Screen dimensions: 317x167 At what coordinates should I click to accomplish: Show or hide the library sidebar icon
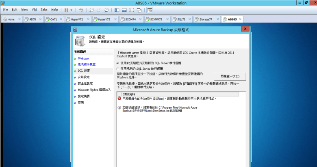pos(117,9)
